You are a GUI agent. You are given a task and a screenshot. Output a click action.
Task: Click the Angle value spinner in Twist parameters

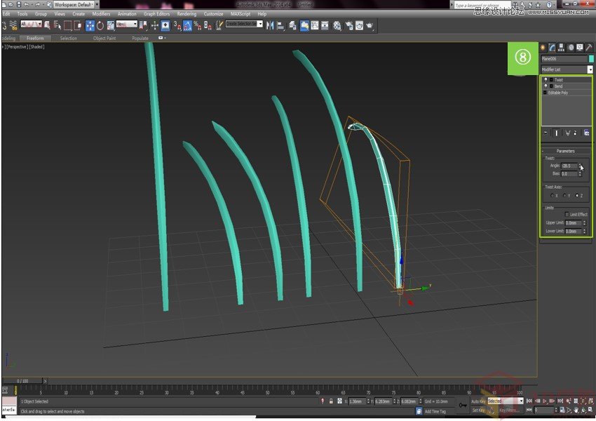click(x=581, y=166)
